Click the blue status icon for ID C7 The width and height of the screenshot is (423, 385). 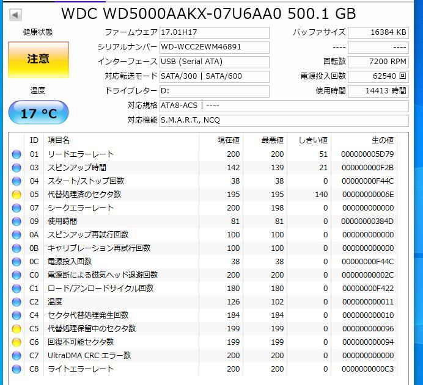pos(17,356)
